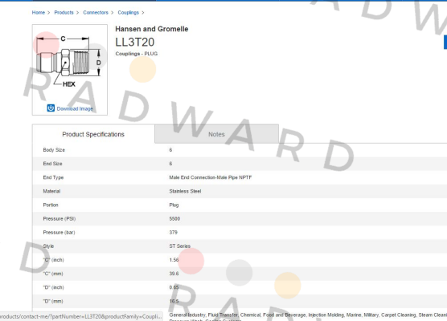
Task: Click the Stainless Steel material value
Action: pyautogui.click(x=185, y=191)
